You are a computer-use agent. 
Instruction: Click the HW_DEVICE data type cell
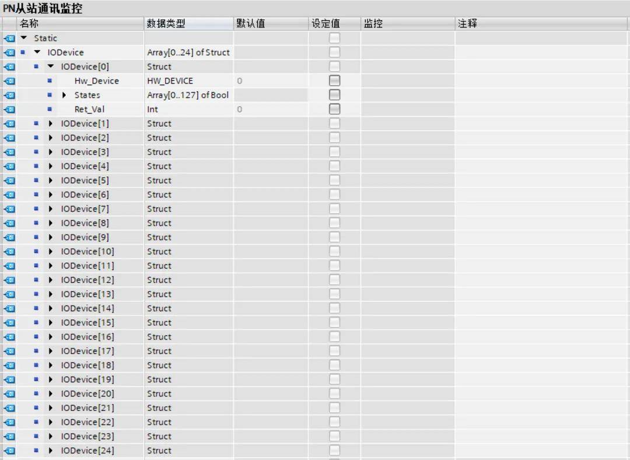pyautogui.click(x=170, y=81)
